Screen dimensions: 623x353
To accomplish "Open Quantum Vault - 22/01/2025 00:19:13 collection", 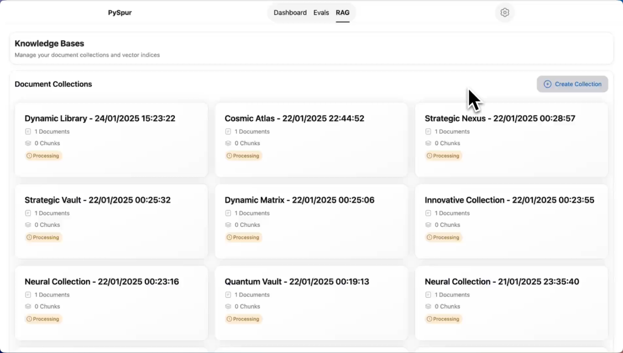I will pos(311,303).
